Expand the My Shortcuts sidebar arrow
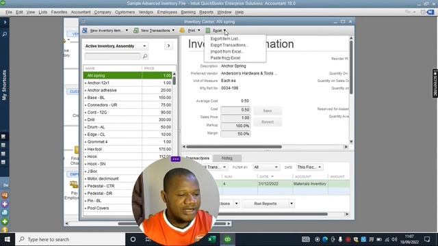The image size is (438, 246). [x=5, y=22]
